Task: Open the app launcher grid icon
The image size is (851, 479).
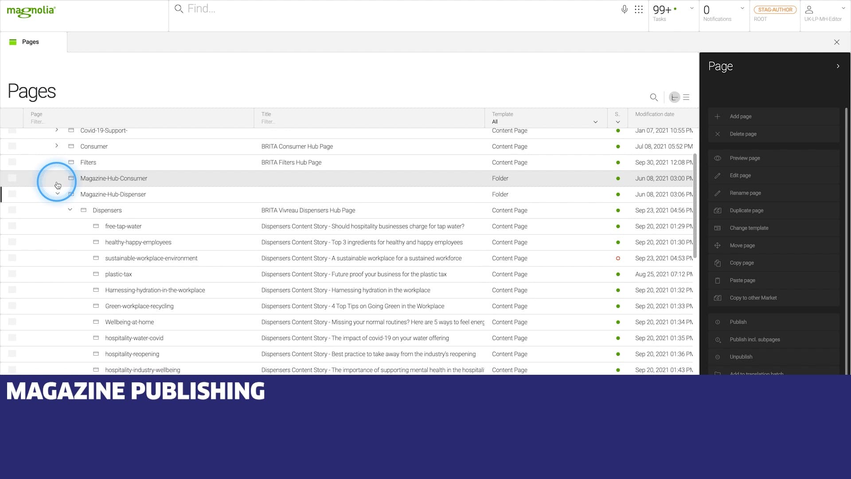Action: click(639, 9)
